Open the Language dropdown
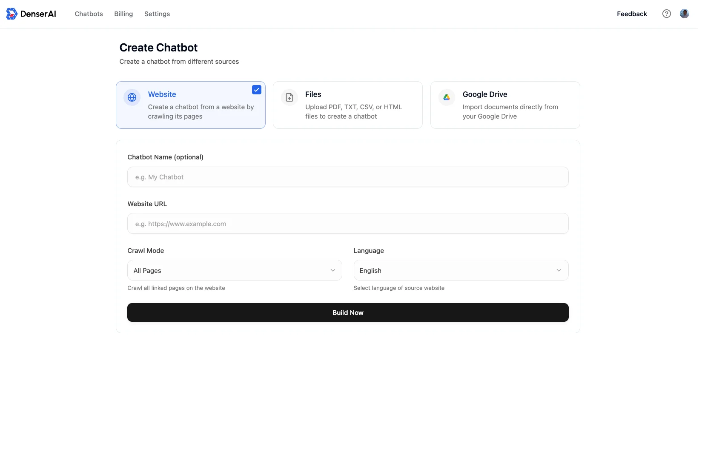The image size is (702, 465). (460, 270)
